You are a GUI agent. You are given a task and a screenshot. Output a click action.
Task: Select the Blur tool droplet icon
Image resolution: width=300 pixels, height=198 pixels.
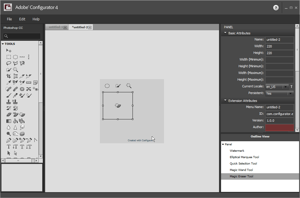pyautogui.click(x=9, y=128)
